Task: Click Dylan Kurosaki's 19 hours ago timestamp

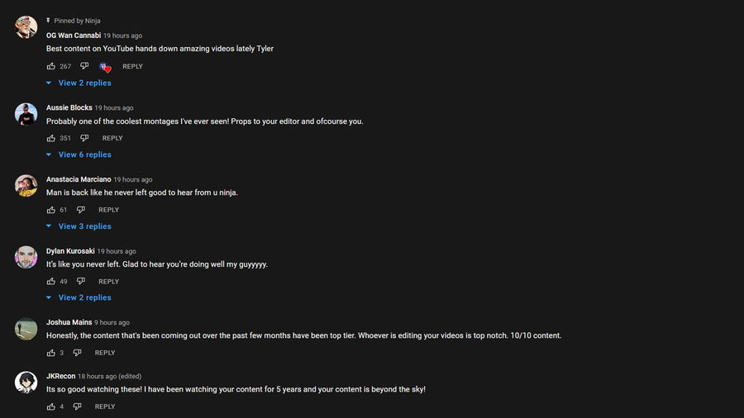Action: pyautogui.click(x=117, y=251)
